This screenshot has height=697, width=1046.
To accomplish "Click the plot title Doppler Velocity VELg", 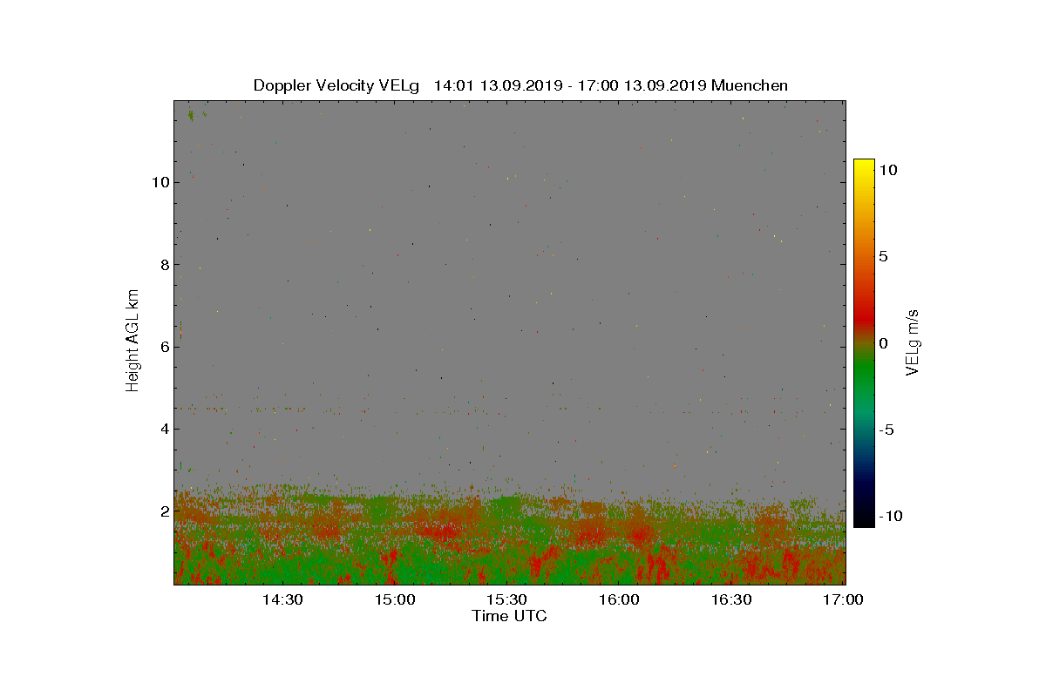I will [336, 85].
